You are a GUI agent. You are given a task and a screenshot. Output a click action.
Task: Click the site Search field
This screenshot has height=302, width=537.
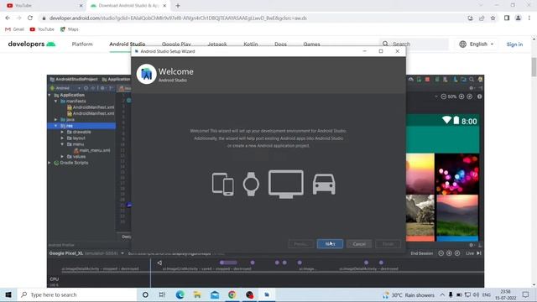coord(414,44)
